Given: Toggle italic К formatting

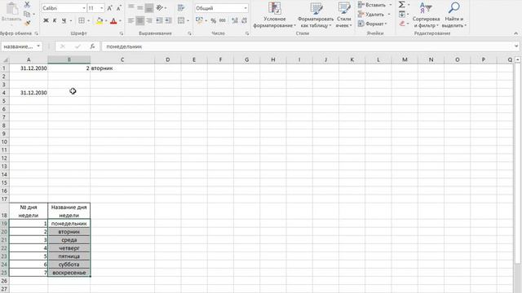Looking at the screenshot, I should 55,20.
